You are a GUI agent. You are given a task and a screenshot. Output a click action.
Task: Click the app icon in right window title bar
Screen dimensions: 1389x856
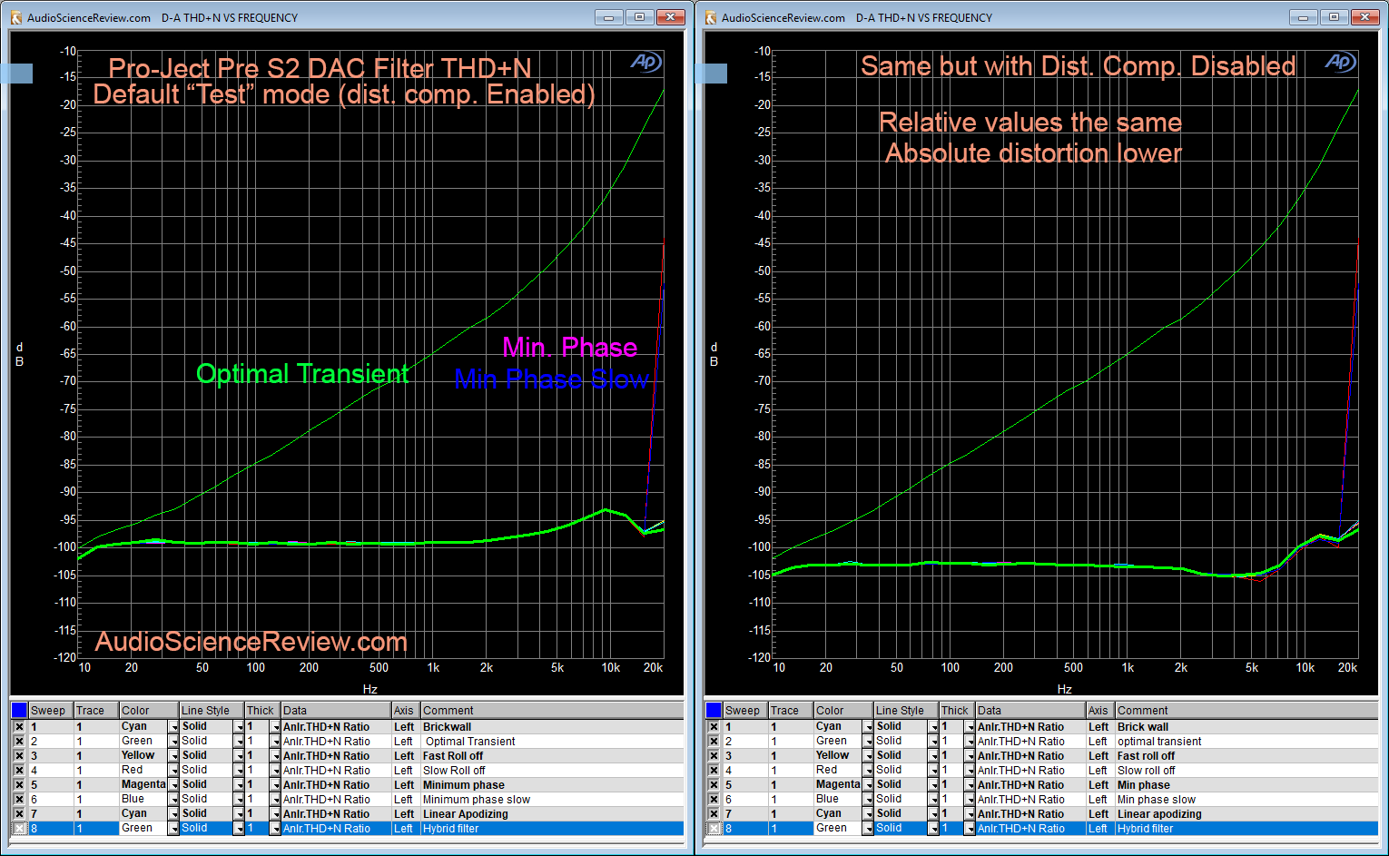[711, 17]
